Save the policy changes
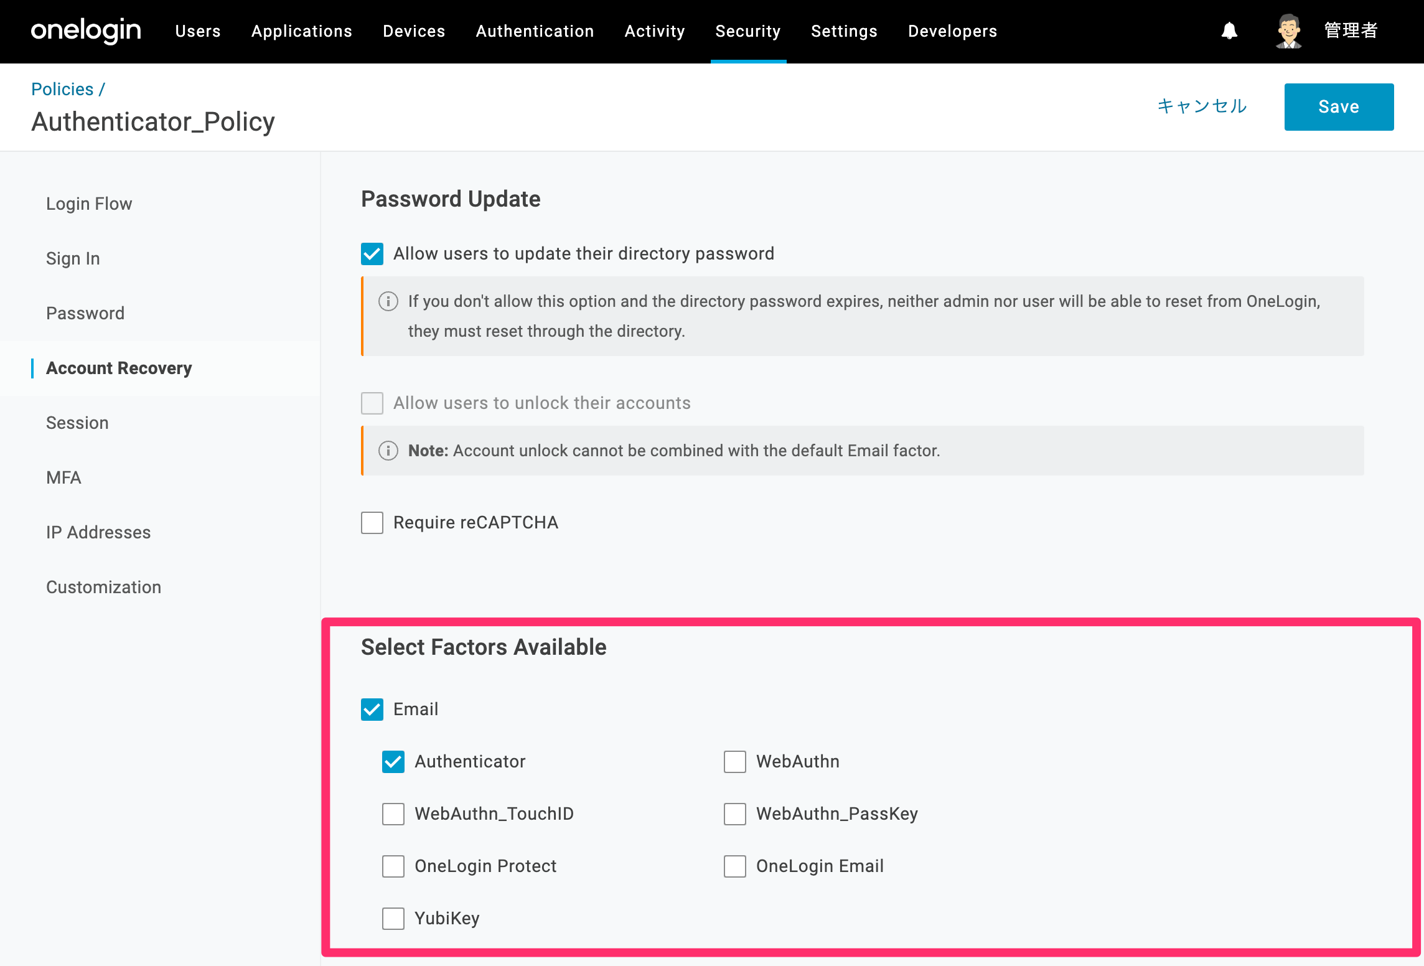 [1339, 107]
